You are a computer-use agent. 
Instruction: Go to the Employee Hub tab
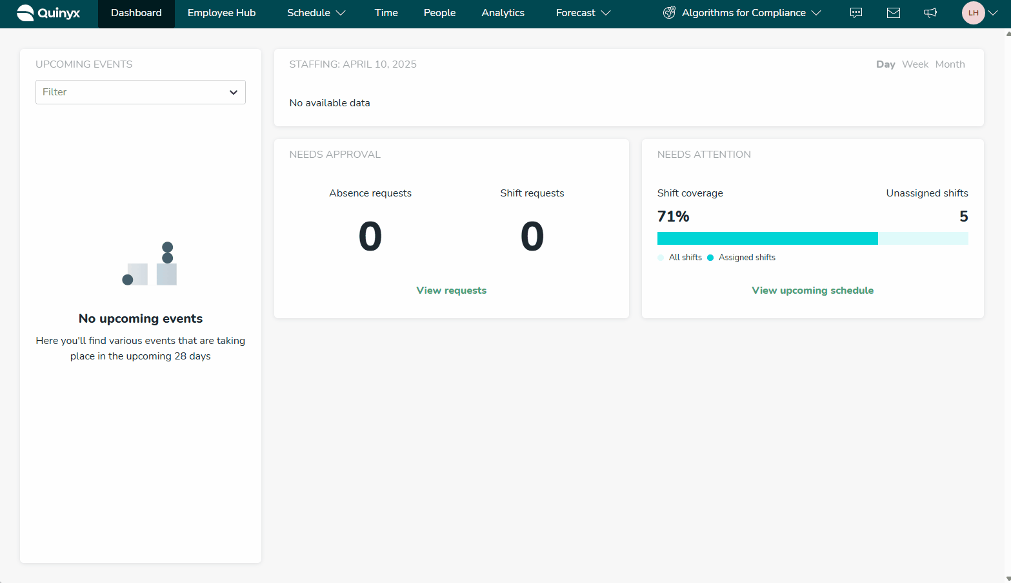pyautogui.click(x=221, y=13)
